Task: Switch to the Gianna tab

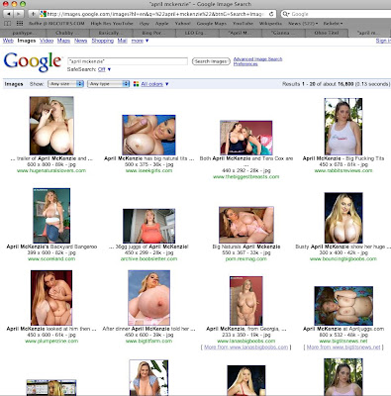Action: (283, 33)
